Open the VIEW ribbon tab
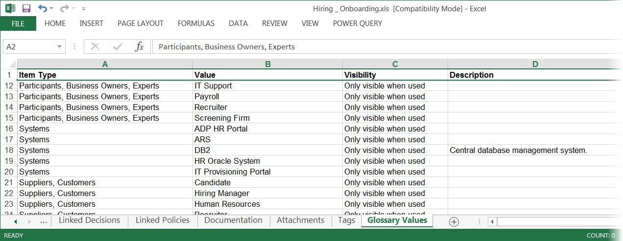This screenshot has width=623, height=241. point(310,23)
